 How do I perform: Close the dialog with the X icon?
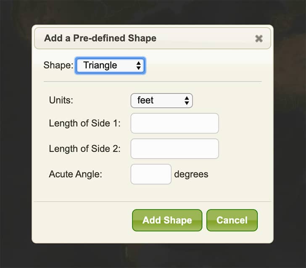tap(259, 39)
